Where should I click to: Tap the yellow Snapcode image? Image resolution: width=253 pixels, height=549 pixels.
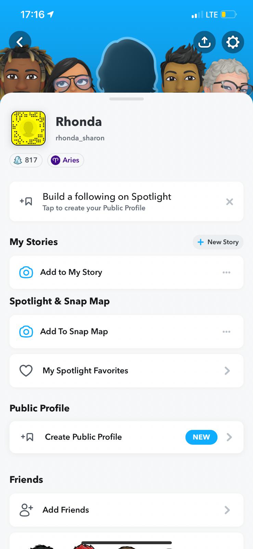[28, 128]
